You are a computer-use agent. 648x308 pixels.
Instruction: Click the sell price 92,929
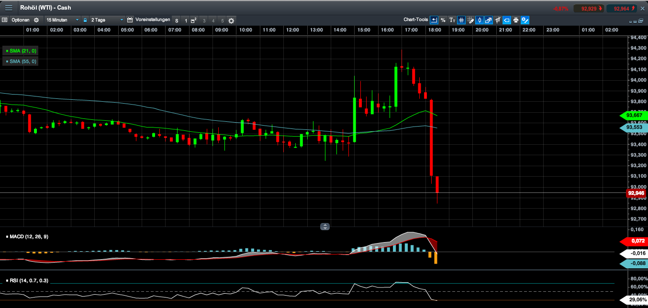(x=590, y=9)
